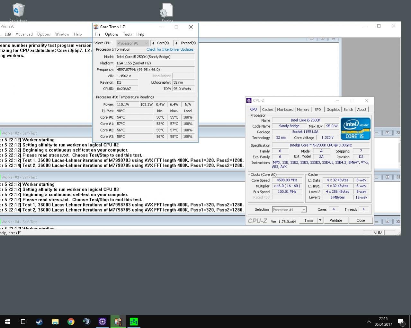This screenshot has height=328, width=411.
Task: Open Prime95 Options menu
Action: [x=44, y=34]
